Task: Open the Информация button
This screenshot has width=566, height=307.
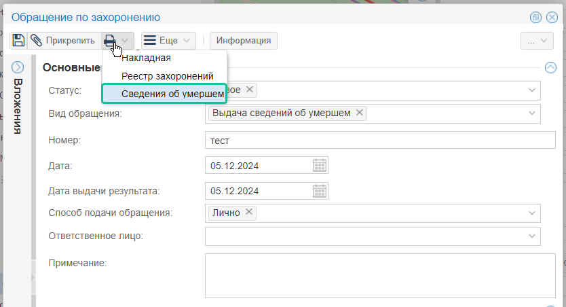Action: coord(244,41)
